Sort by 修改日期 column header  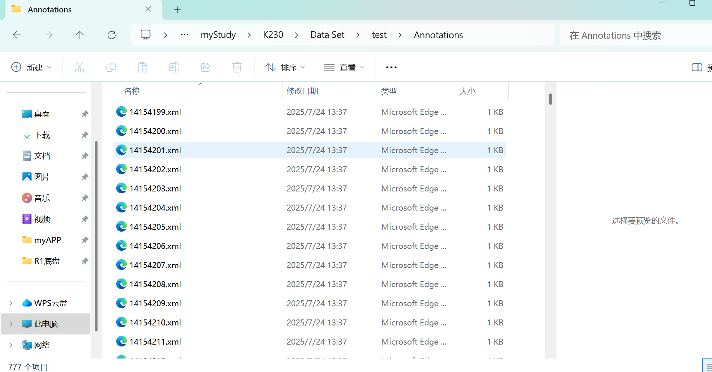330,91
